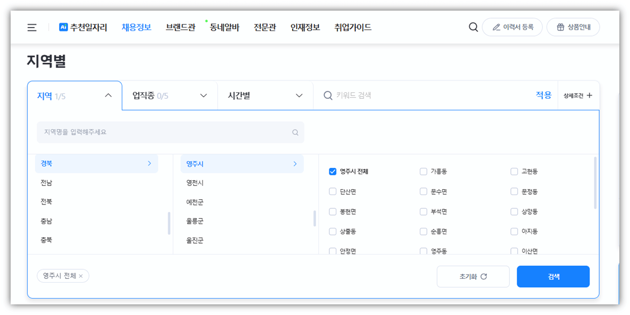Open search with the magnifier icon
This screenshot has height=315, width=630.
[x=473, y=27]
